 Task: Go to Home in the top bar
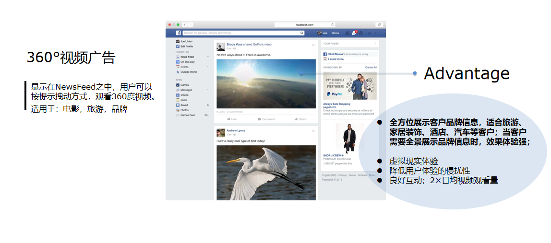point(335,33)
